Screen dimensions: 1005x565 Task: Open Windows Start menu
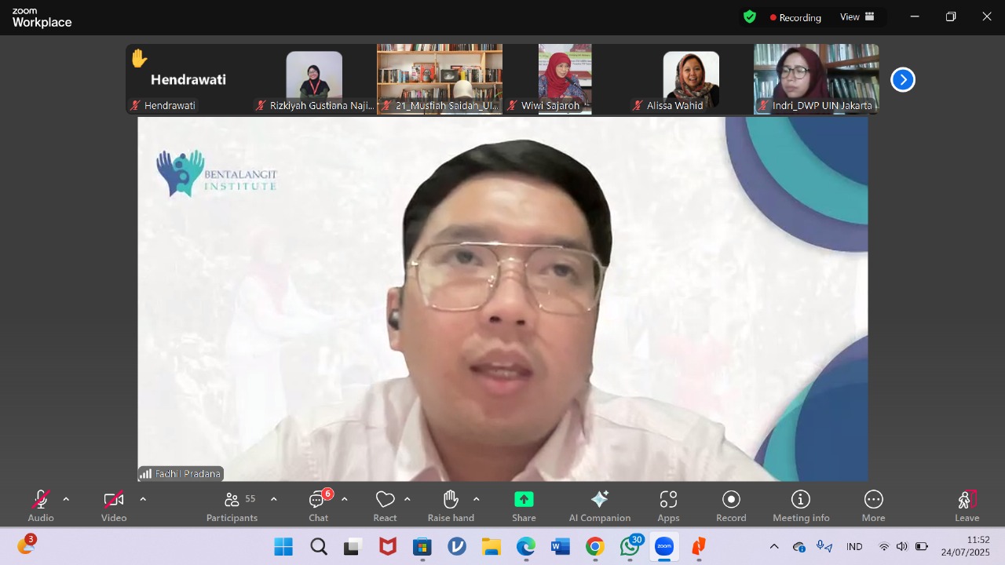pos(283,546)
